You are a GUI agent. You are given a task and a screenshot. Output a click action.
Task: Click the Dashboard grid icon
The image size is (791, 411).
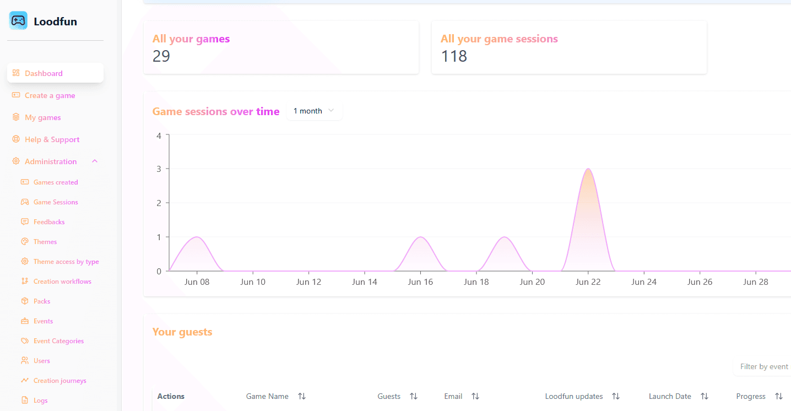16,73
